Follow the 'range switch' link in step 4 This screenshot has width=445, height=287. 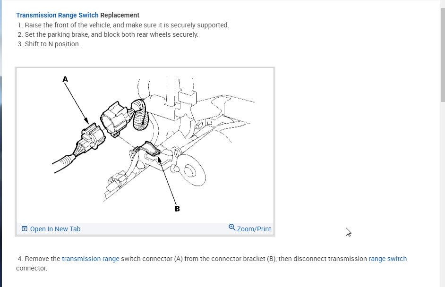pos(388,259)
